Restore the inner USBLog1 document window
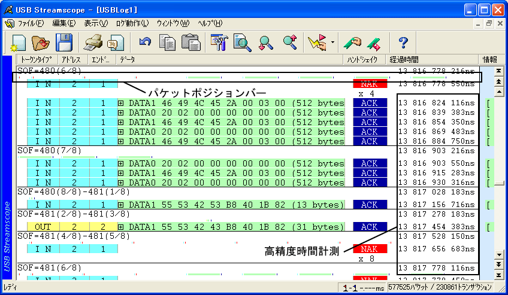 [x=489, y=23]
